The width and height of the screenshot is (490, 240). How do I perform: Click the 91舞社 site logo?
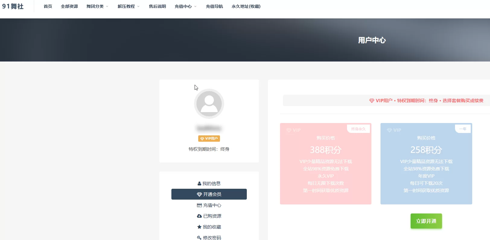pos(13,6)
